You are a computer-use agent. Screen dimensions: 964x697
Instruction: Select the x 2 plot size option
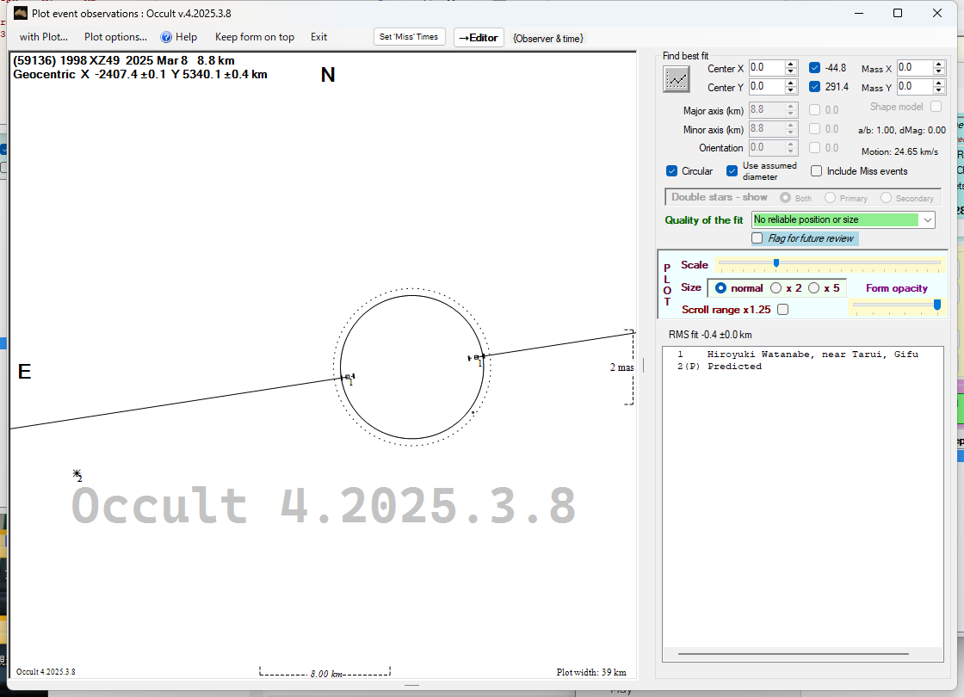776,288
